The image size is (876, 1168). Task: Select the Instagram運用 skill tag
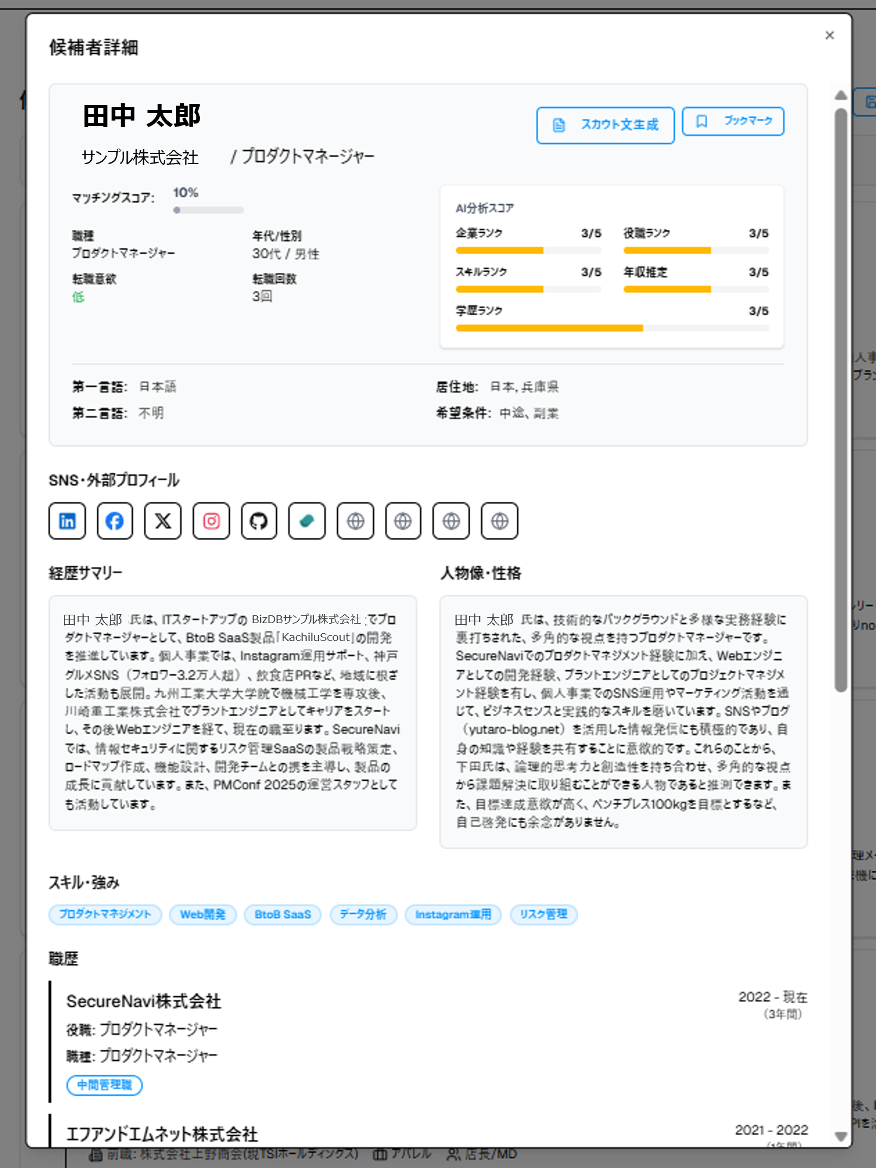454,914
